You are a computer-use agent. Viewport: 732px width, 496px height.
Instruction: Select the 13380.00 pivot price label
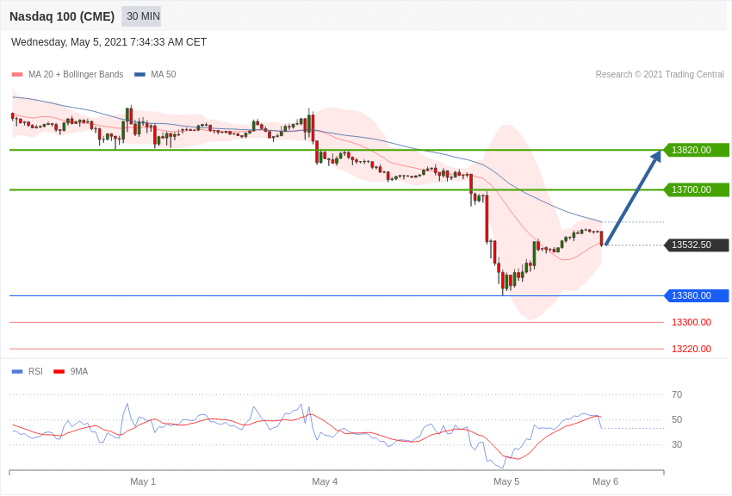coord(697,296)
